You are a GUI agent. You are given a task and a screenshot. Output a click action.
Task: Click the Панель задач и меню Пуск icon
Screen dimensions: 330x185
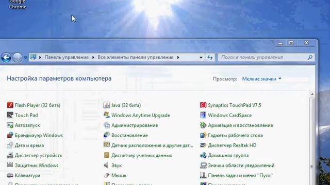[203, 175]
